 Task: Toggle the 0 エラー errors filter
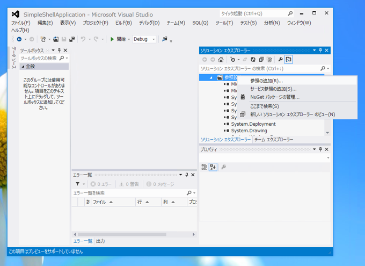pyautogui.click(x=101, y=184)
